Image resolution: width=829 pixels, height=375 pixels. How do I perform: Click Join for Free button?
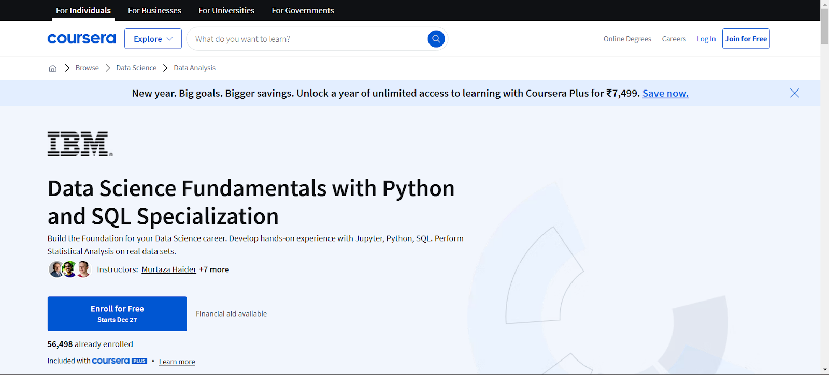746,39
